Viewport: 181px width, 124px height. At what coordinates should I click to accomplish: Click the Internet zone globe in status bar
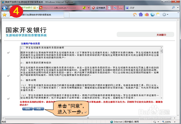pos(112,122)
